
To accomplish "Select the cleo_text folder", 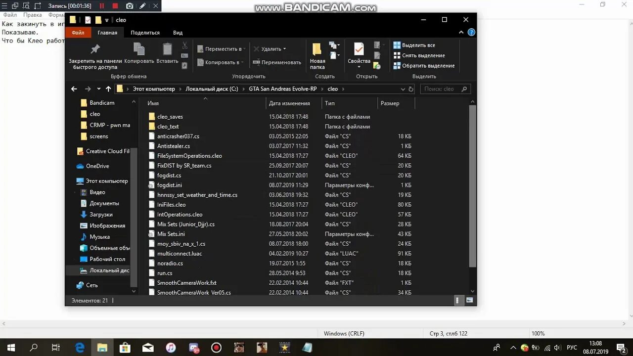I will 168,127.
